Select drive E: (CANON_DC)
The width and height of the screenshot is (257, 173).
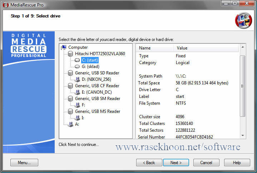[x=97, y=92]
